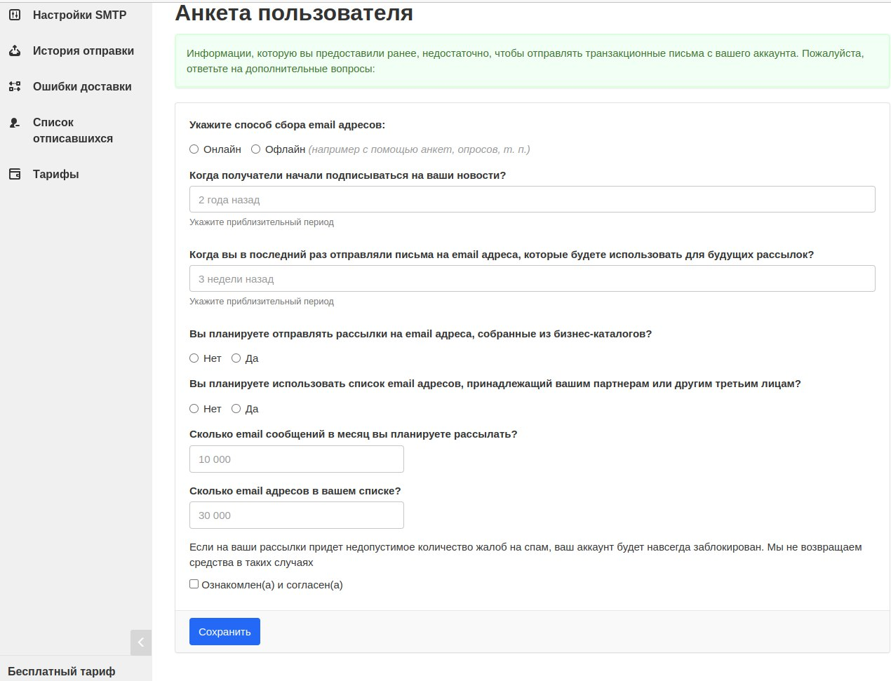Click the green information notice text
Image resolution: width=891 pixels, height=681 pixels.
pyautogui.click(x=525, y=61)
